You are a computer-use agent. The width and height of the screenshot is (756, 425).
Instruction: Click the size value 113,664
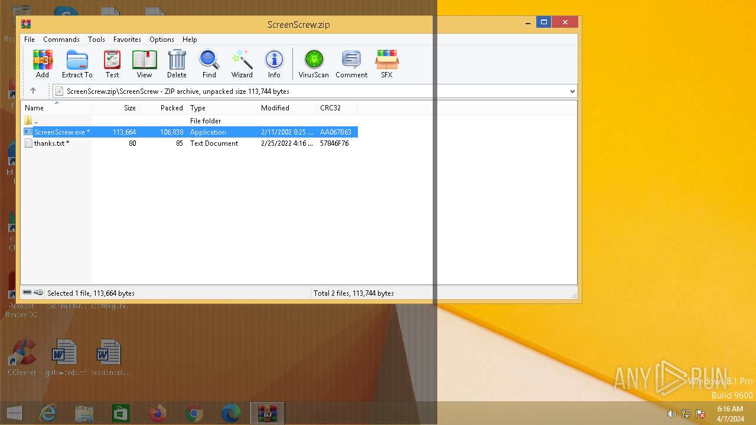point(125,132)
